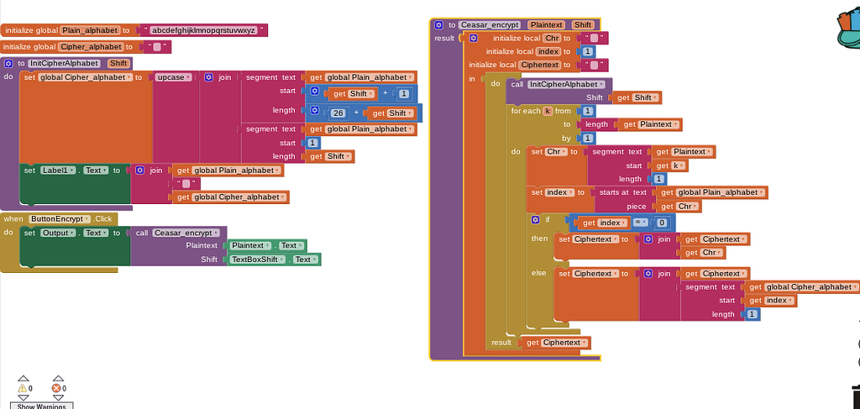
Task: Click the Plain_alphabet variable name field
Action: click(90, 30)
